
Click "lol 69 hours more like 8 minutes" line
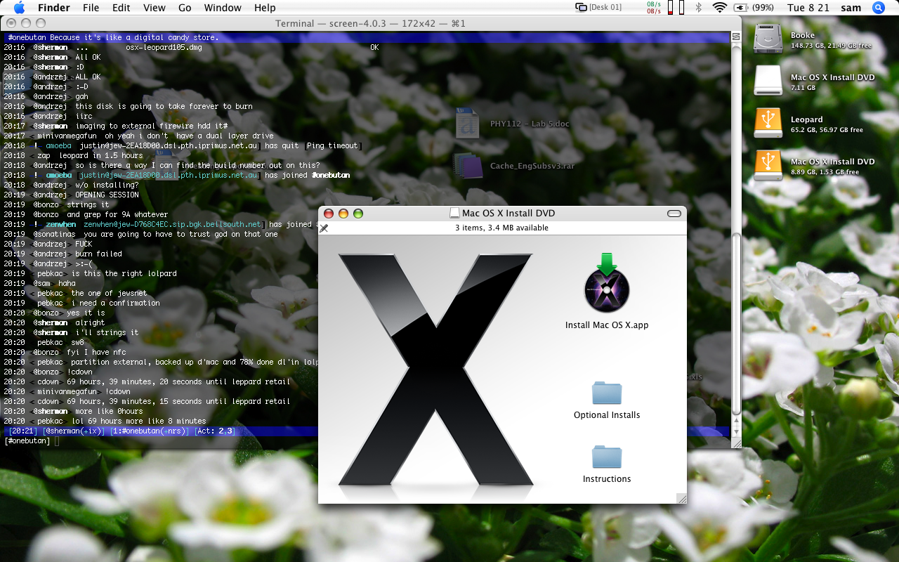click(138, 421)
